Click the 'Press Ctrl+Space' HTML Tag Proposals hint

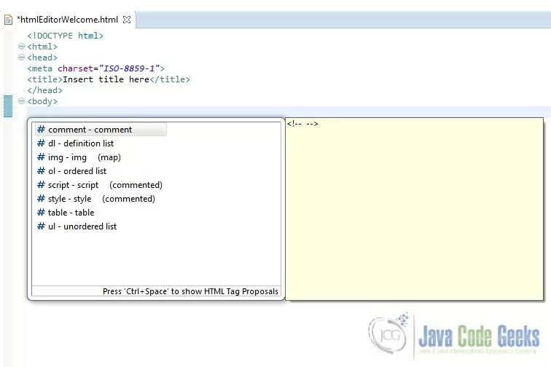pos(190,291)
